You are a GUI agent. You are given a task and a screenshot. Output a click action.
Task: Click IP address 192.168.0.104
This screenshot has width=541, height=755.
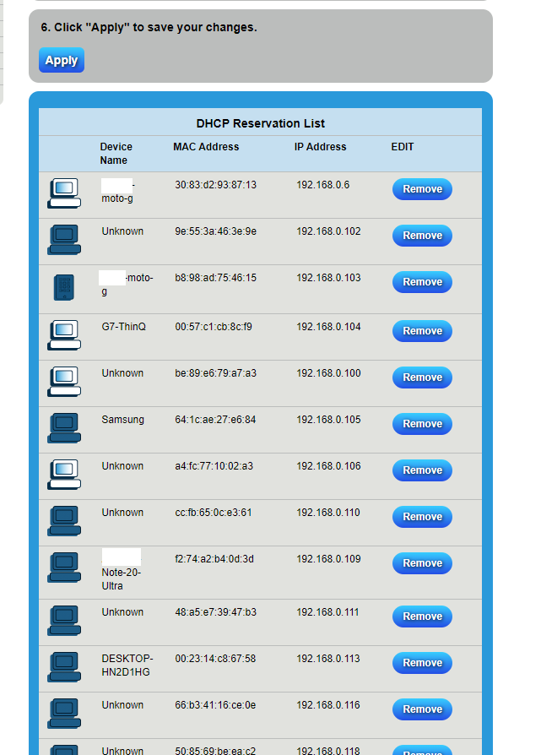click(328, 327)
